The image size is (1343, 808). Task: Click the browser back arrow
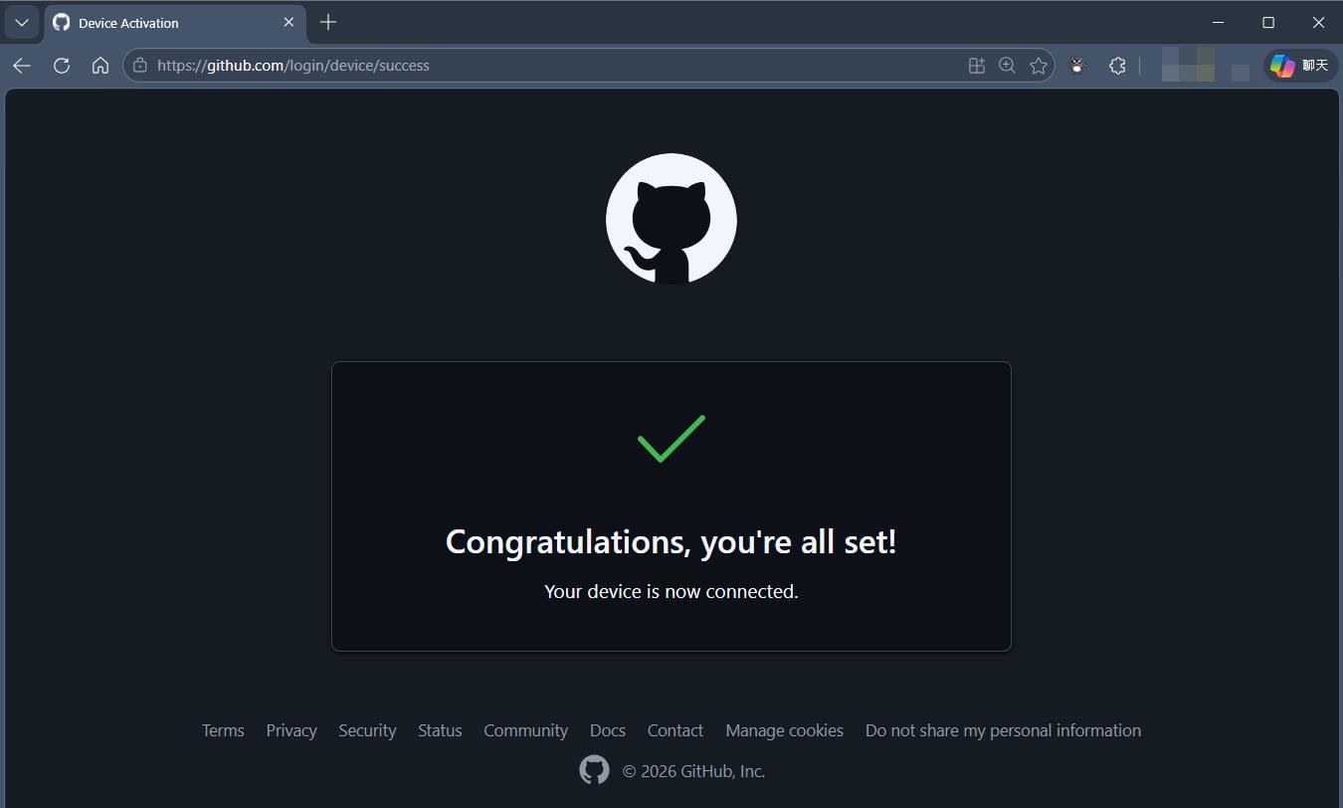[22, 66]
